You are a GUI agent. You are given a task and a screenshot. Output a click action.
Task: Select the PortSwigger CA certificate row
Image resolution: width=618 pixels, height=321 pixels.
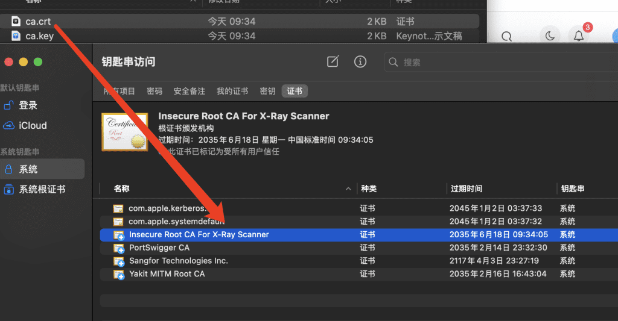359,248
